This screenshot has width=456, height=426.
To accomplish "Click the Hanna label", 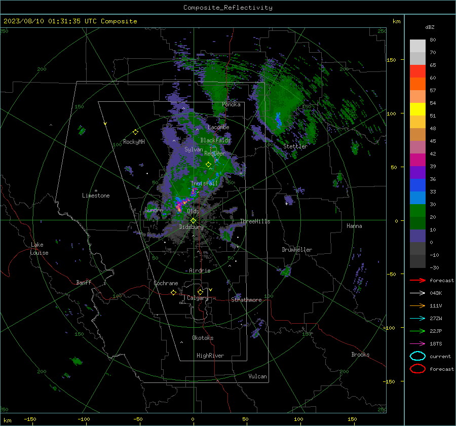I will [354, 226].
